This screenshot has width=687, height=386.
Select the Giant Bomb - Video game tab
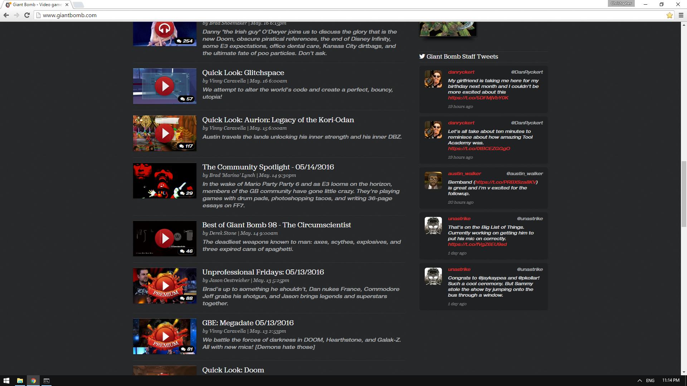(x=37, y=5)
